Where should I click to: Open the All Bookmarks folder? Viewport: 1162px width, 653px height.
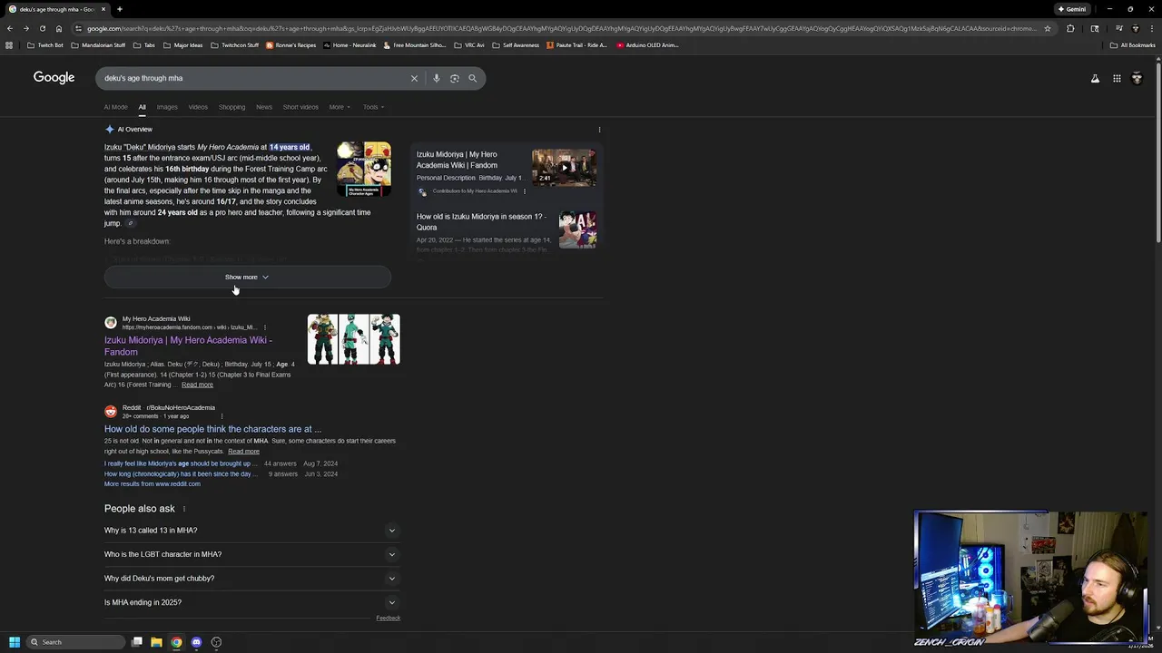[x=1132, y=44]
